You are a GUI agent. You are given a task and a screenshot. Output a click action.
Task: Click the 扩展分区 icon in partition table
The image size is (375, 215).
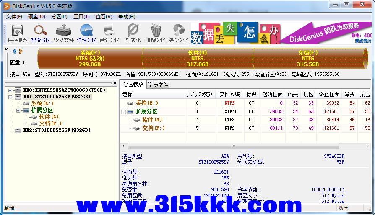coord(130,112)
